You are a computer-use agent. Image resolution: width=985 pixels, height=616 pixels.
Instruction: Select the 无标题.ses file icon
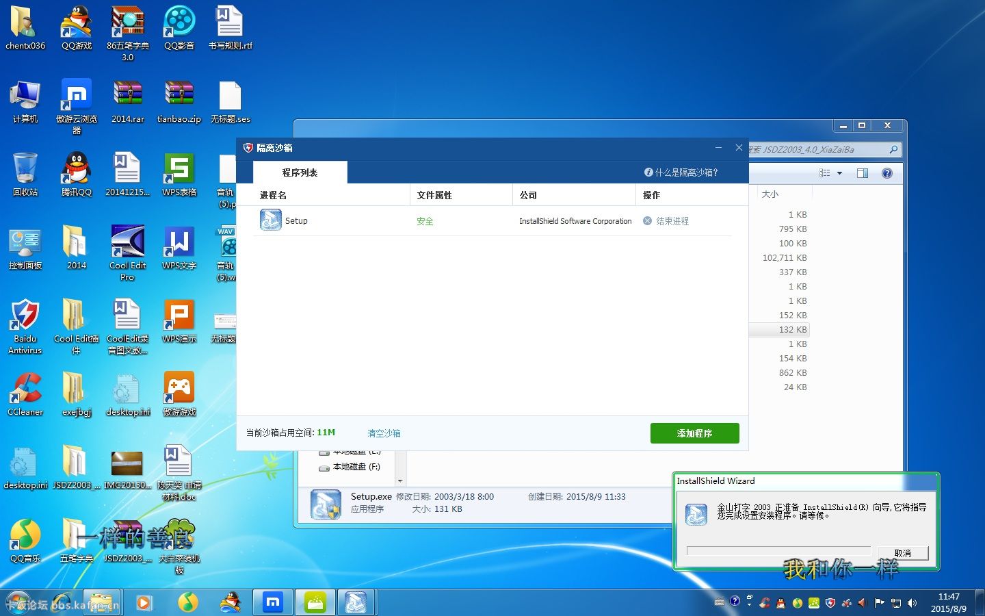[x=230, y=95]
